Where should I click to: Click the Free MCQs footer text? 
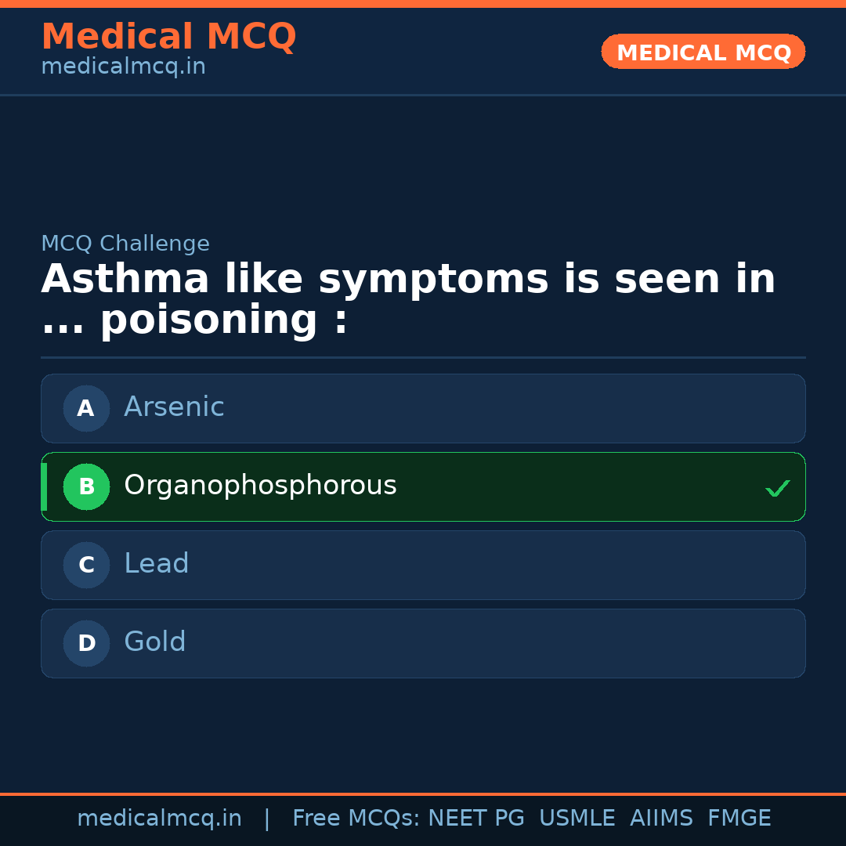[356, 819]
